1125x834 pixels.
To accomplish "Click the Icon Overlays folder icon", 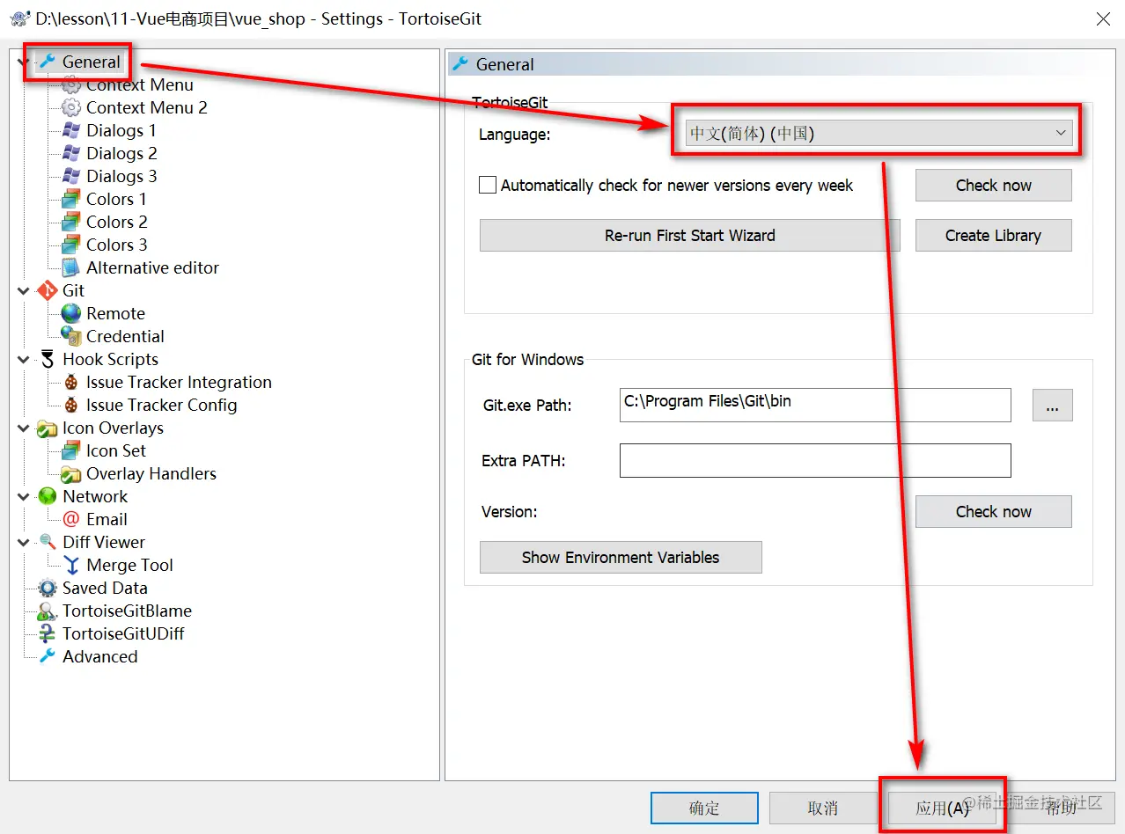I will point(48,428).
